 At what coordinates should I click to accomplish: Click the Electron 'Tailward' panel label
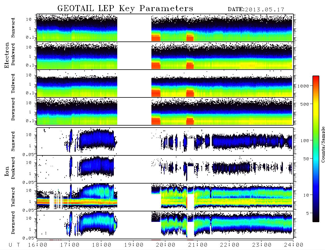[x=13, y=84]
